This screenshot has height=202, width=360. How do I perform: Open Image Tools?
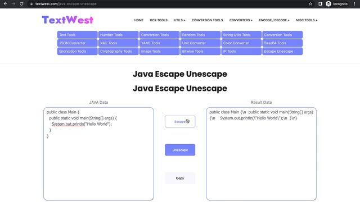point(159,51)
